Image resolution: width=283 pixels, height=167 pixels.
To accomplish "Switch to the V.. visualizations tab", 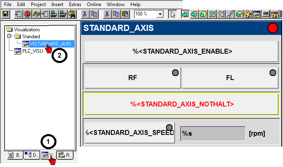I will (48, 155).
